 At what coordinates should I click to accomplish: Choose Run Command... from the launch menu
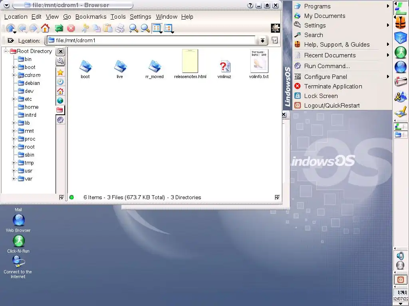(342, 66)
